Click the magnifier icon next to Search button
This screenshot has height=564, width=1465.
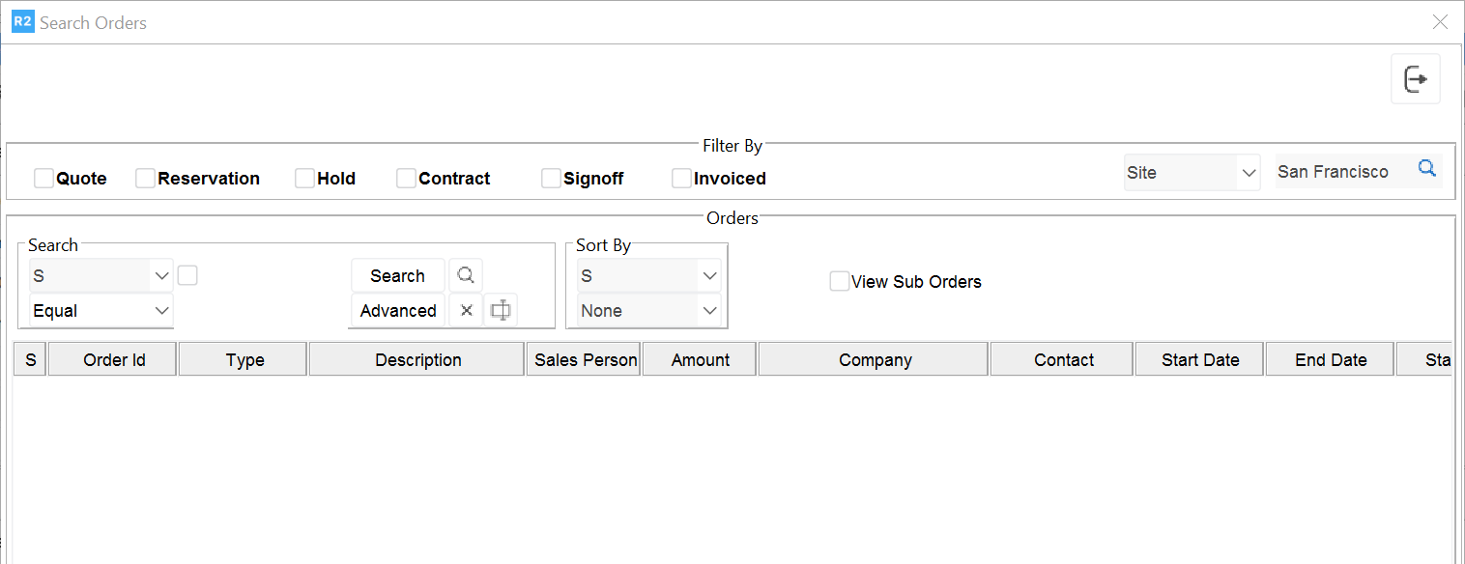click(466, 275)
